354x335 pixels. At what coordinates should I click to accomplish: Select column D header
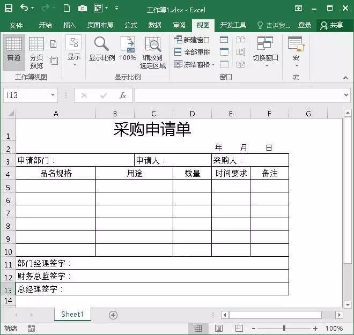tap(192, 114)
